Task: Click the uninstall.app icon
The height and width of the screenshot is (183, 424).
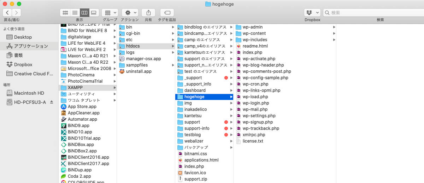Action: coord(122,71)
